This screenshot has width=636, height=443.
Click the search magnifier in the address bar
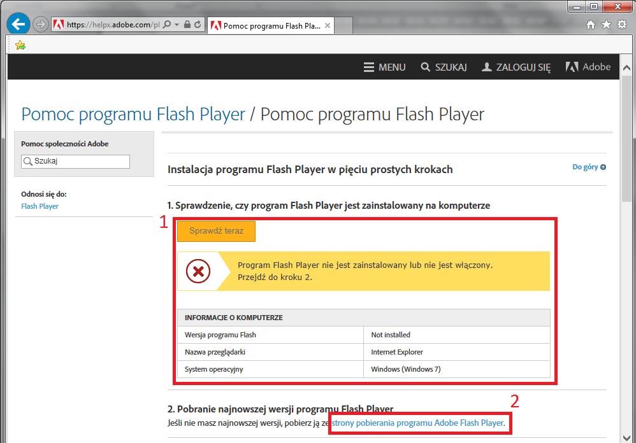pos(167,24)
